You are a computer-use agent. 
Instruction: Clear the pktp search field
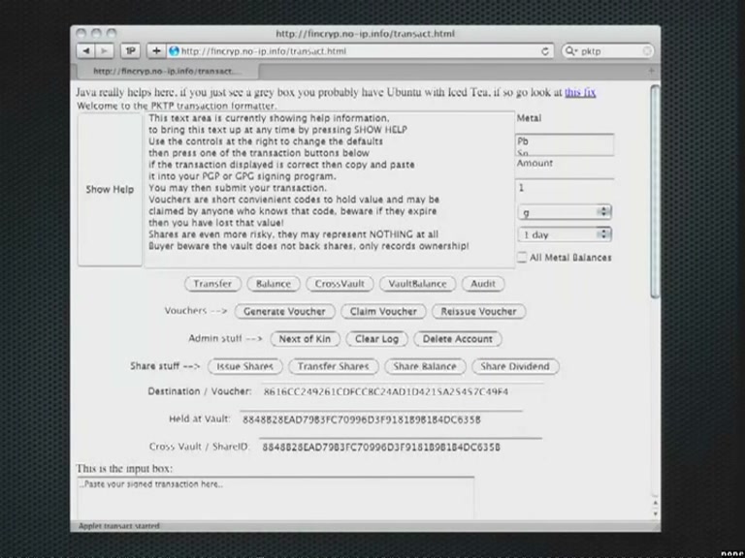pos(647,50)
